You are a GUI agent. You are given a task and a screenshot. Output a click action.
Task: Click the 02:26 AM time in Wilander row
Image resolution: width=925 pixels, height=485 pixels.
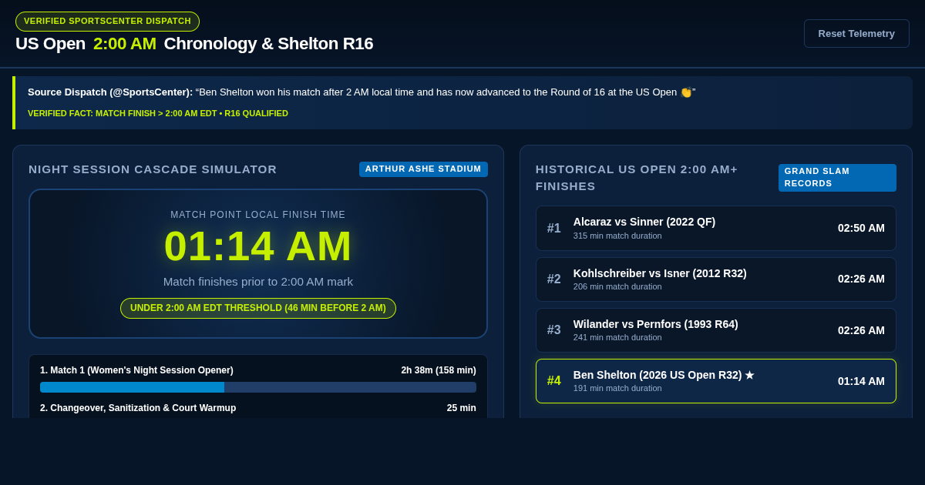tap(861, 330)
